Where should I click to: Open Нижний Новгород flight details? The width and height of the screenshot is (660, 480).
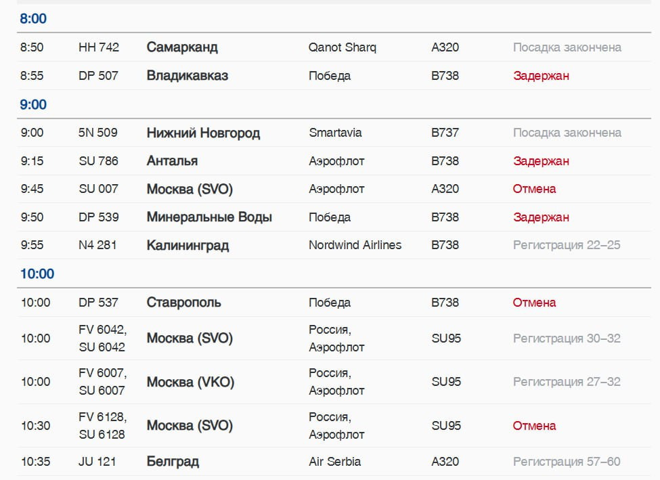coord(203,133)
